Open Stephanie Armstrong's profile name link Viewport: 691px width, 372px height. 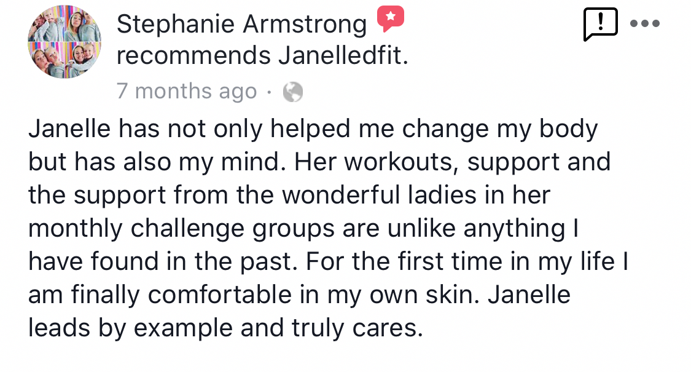(241, 24)
